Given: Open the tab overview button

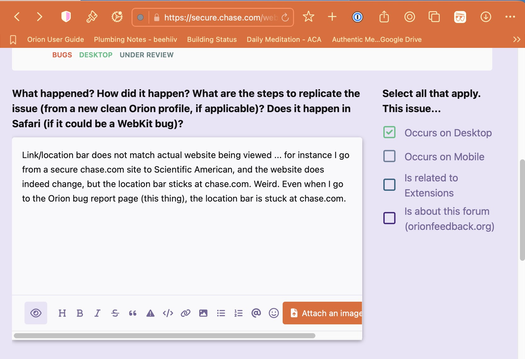Looking at the screenshot, I should click(x=434, y=17).
